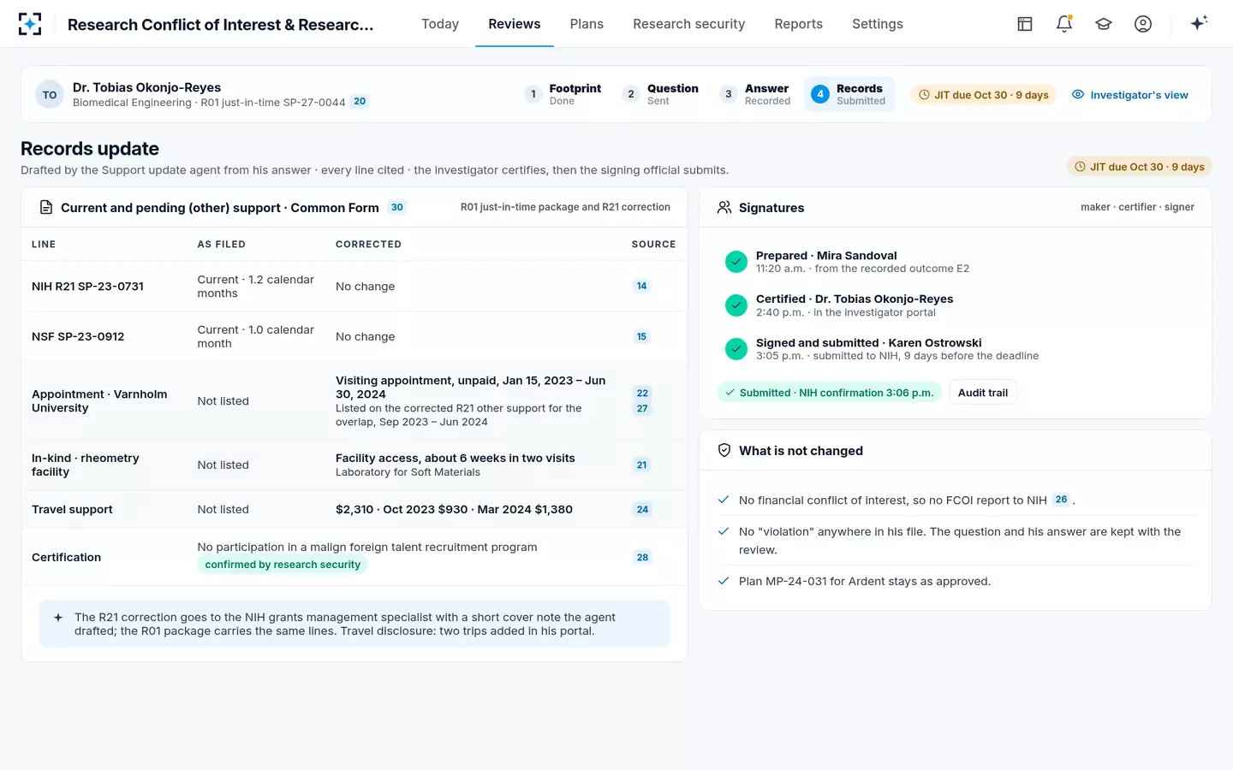This screenshot has width=1233, height=770.
Task: Open the Audit trail
Action: 983,393
